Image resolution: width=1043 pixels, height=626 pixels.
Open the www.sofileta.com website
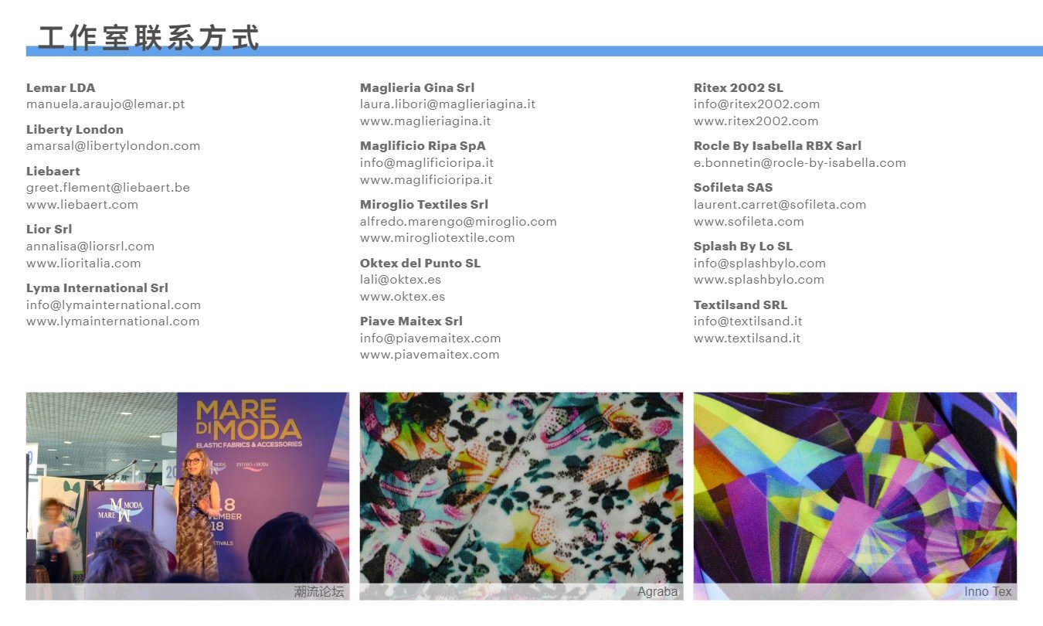pos(749,222)
